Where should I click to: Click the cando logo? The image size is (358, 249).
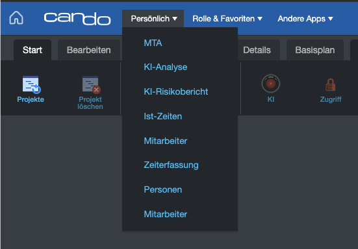tap(77, 18)
